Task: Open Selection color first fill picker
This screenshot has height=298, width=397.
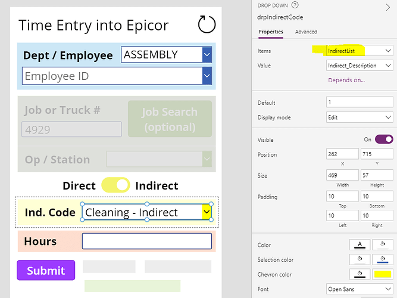Action: tap(360, 259)
